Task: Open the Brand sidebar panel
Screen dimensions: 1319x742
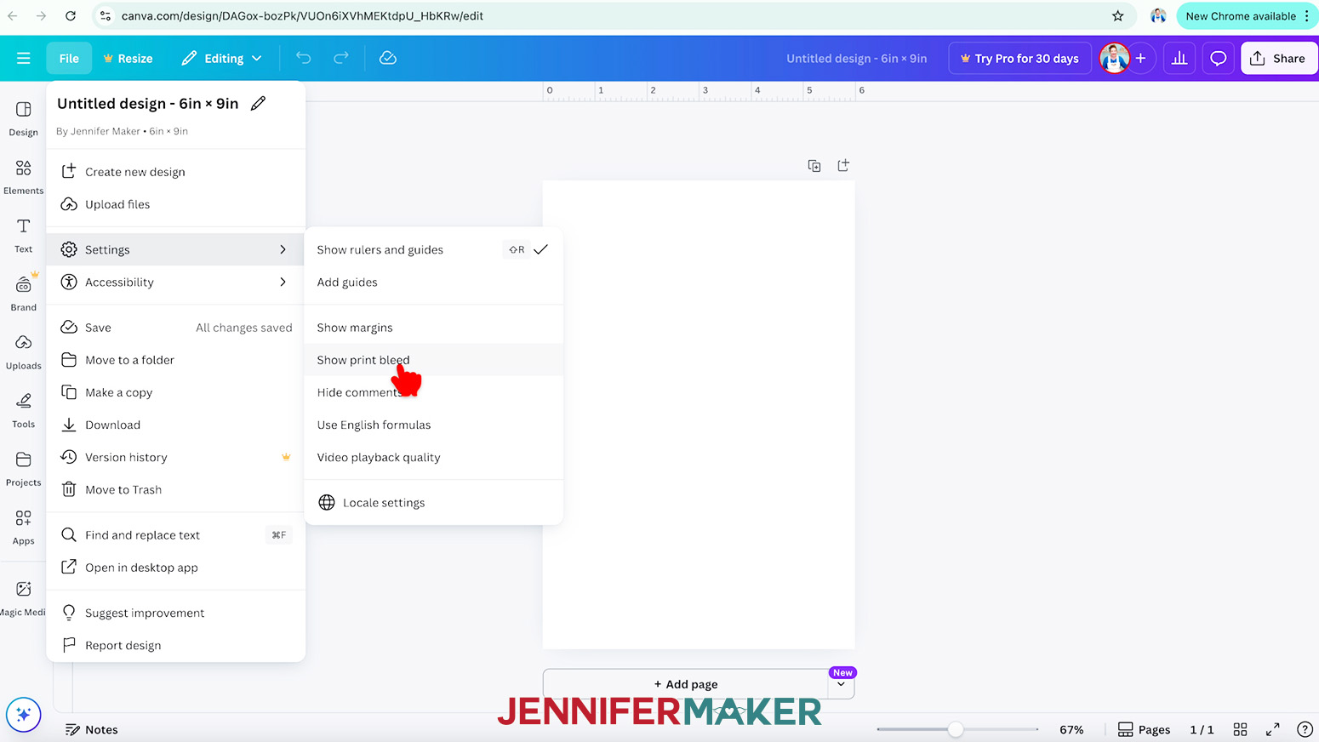Action: click(23, 294)
